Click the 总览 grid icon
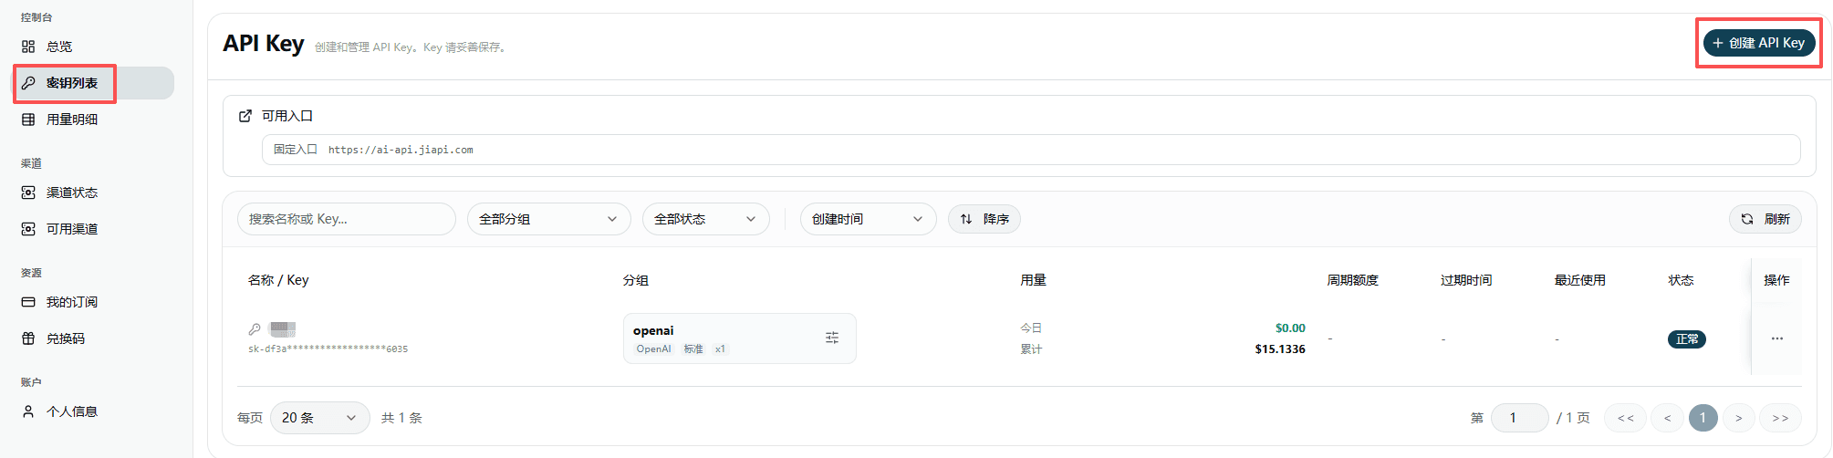This screenshot has height=458, width=1833. pos(28,47)
